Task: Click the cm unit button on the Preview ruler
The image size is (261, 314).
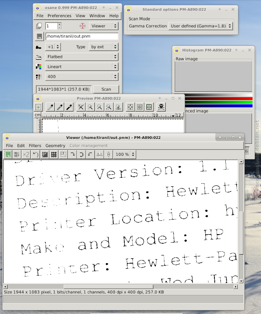Action: (x=38, y=115)
